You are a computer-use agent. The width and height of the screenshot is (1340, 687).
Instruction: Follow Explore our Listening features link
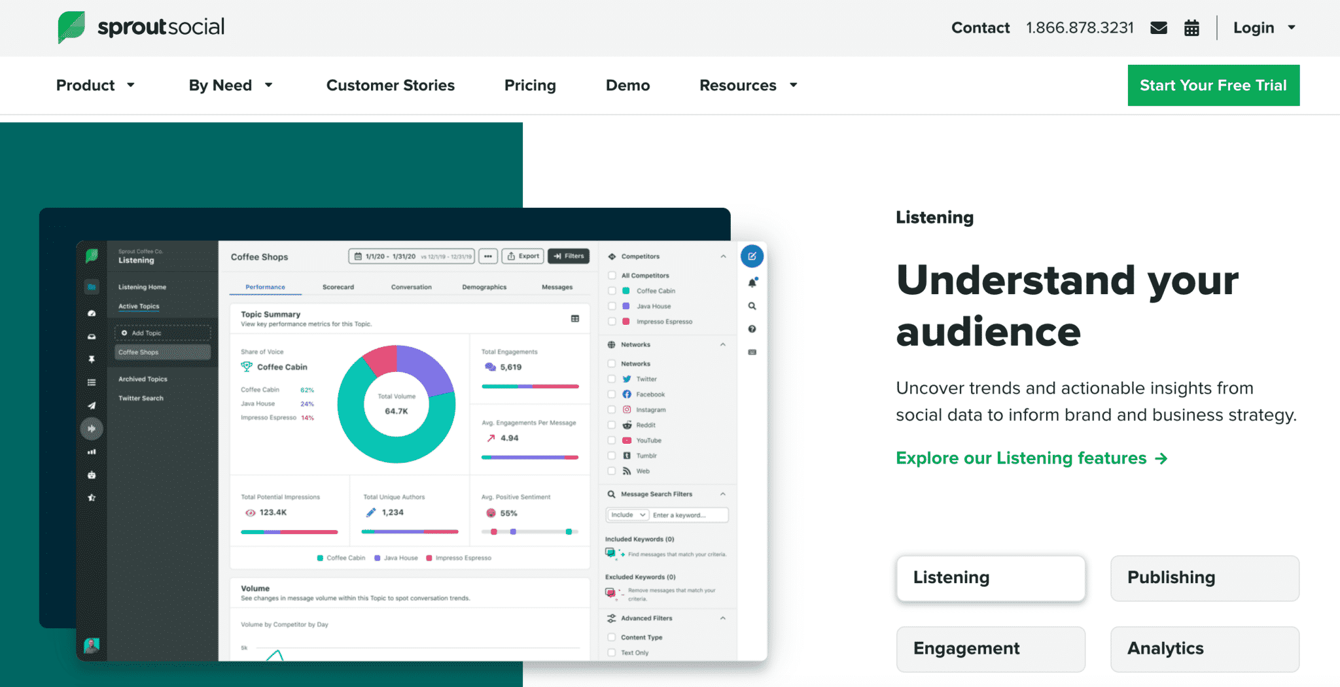pos(1032,458)
